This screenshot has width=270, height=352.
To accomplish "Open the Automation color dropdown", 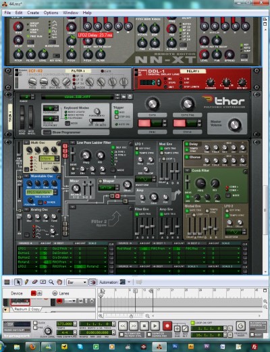I will tap(129, 282).
